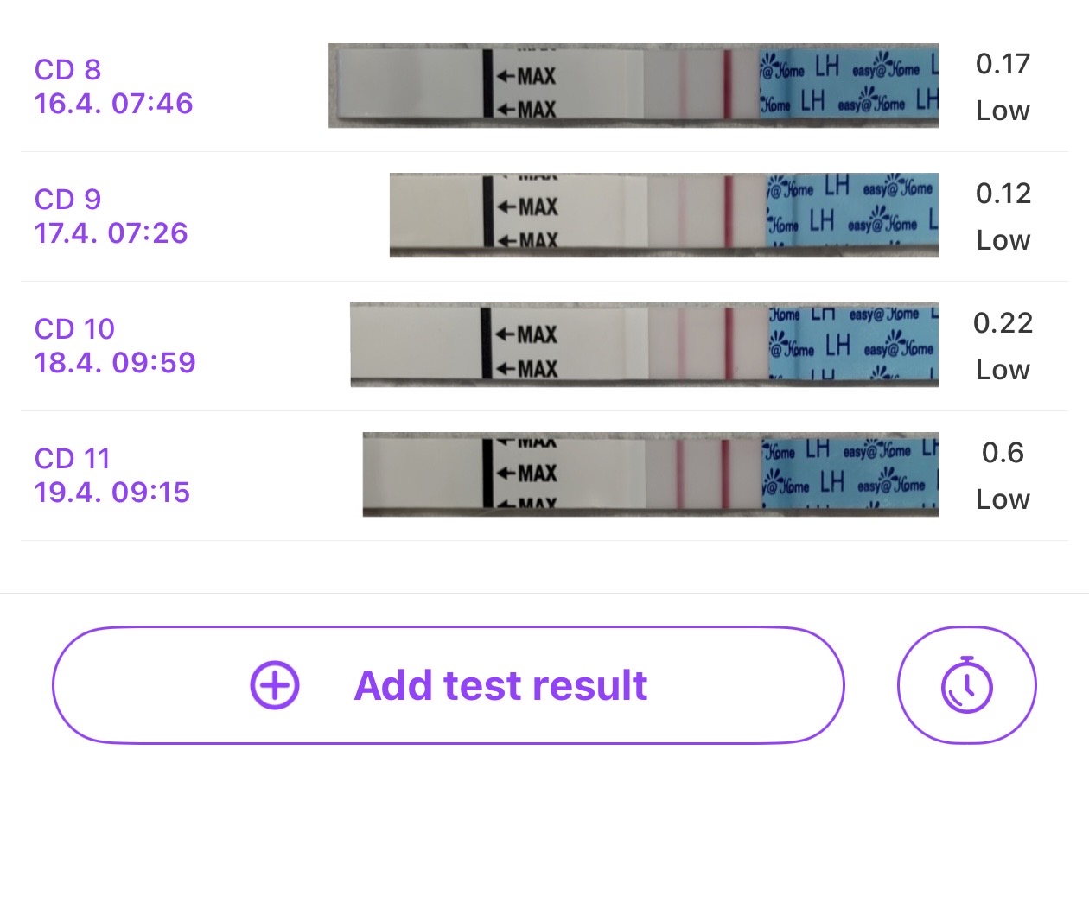Tap the CD 10 cycle day label
The width and height of the screenshot is (1089, 909).
pos(74,328)
